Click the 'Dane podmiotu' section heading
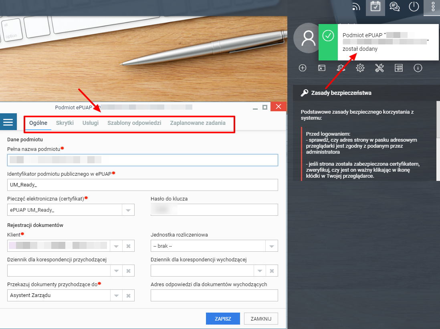Image resolution: width=440 pixels, height=329 pixels. 25,140
